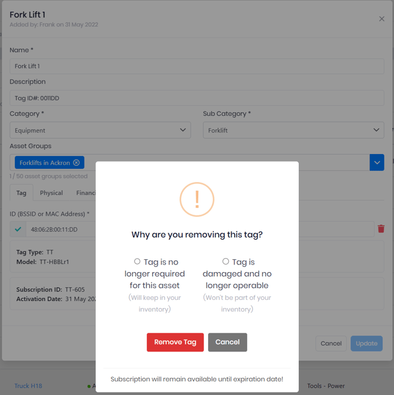Screen dimensions: 394x395
Task: Expand the Asset Groups blue dropdown arrow
Action: coord(377,162)
